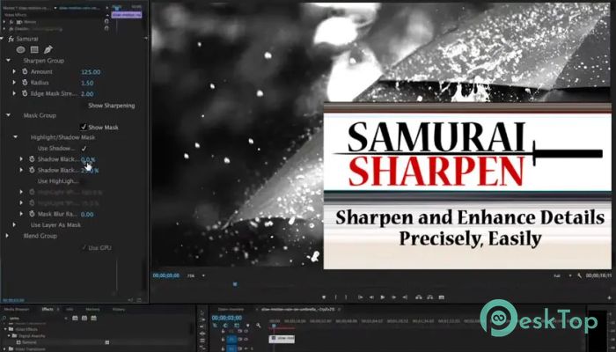Open timeline display settings wrench

click(258, 326)
